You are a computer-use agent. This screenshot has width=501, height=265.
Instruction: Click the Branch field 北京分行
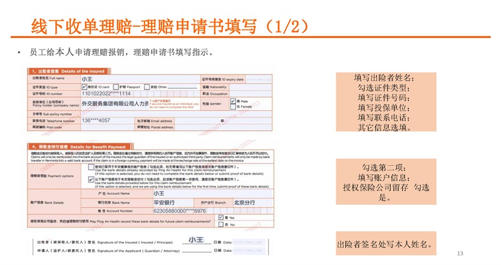(253, 203)
